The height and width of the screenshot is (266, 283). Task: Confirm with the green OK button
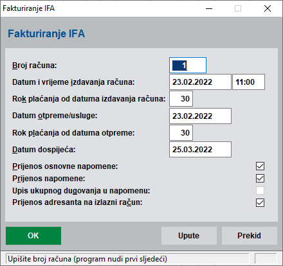click(33, 236)
